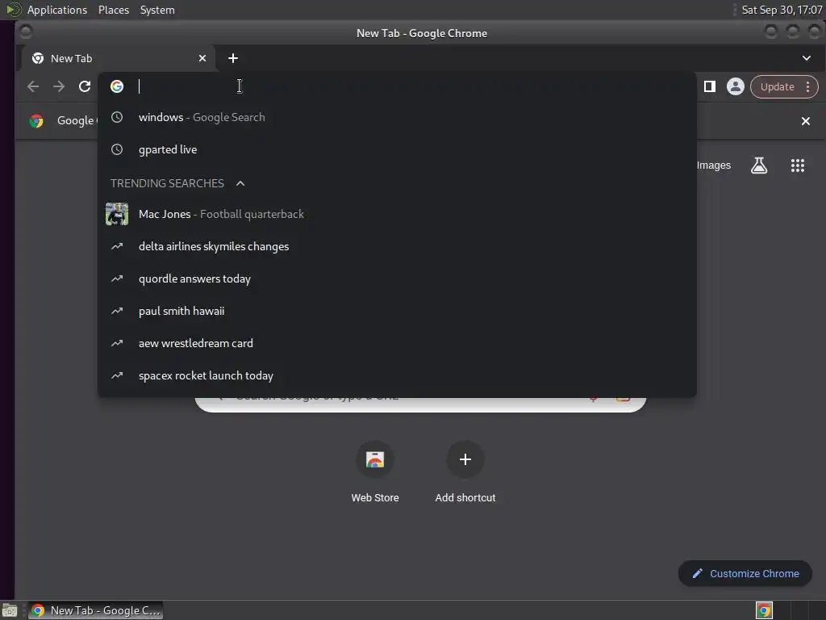The height and width of the screenshot is (620, 826).
Task: Select 'delta airlines skymiles changes' suggestion
Action: [x=397, y=246]
